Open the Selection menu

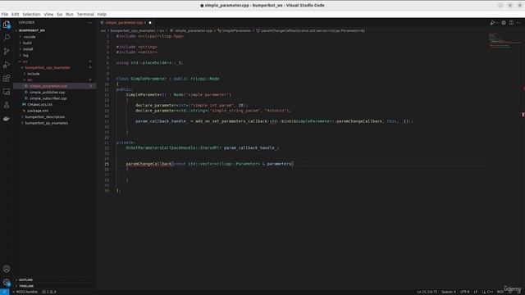point(31,15)
